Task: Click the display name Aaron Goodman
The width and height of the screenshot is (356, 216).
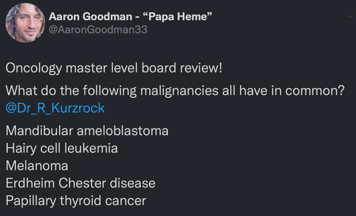Action: 90,16
